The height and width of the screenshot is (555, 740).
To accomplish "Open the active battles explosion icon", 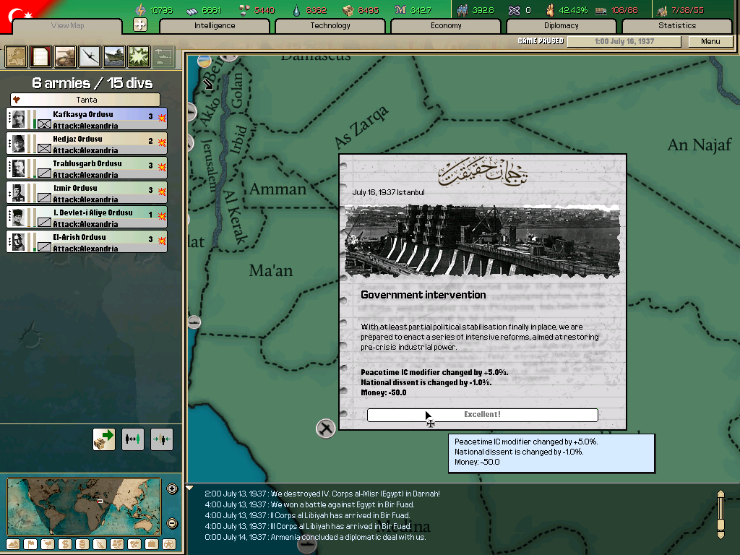I will pos(139,56).
